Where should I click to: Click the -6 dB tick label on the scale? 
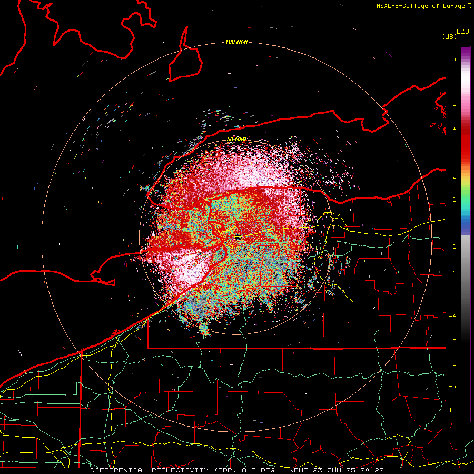pyautogui.click(x=452, y=363)
